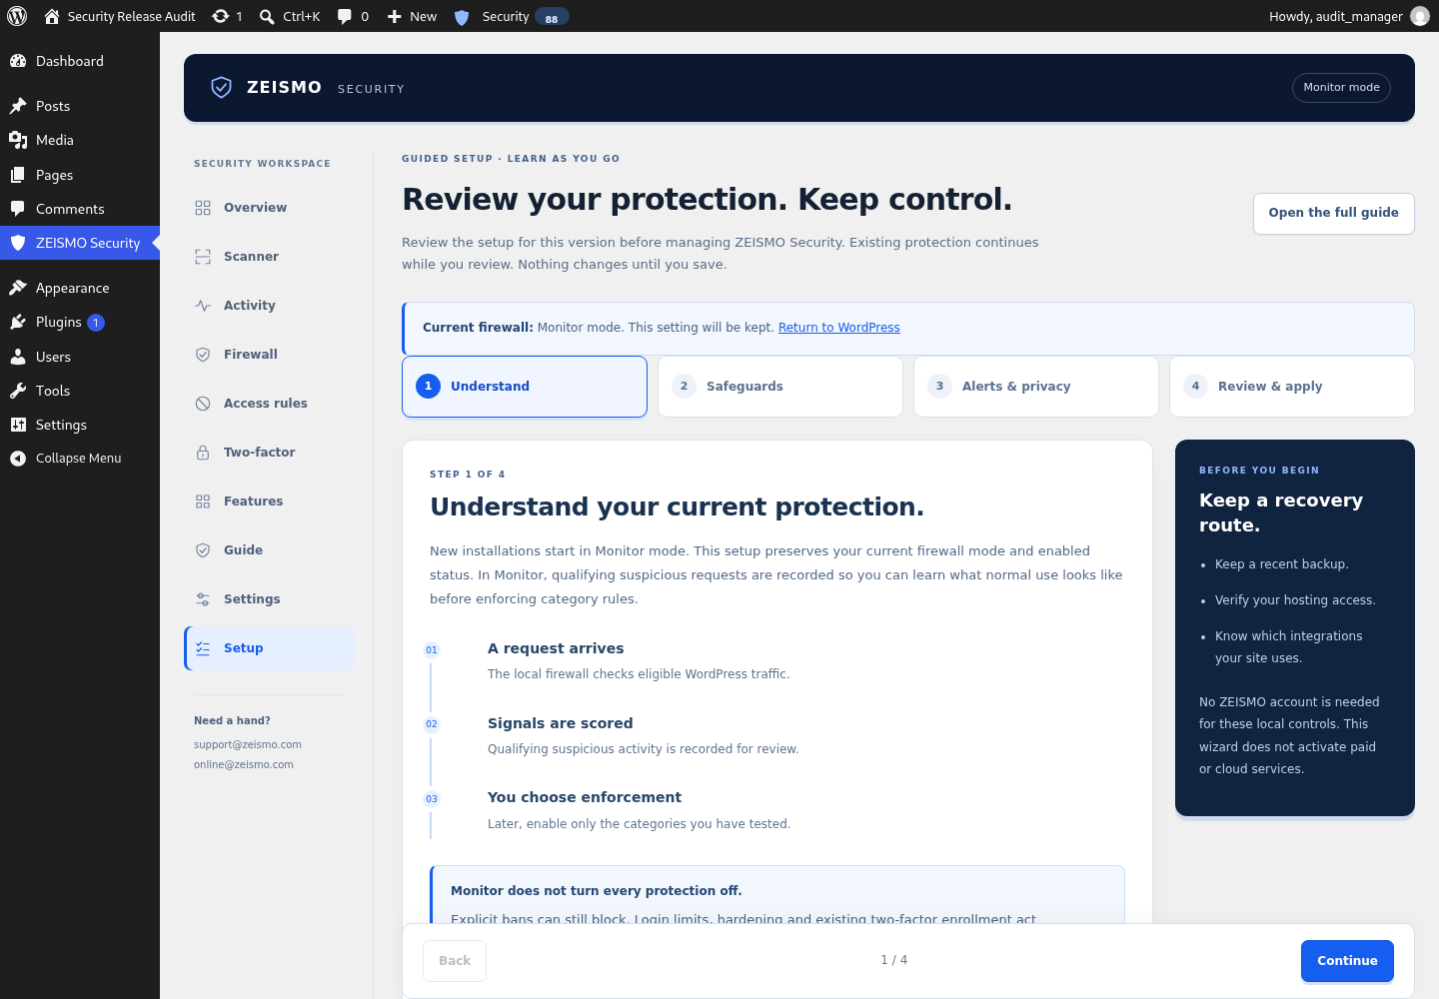Click the Tools wrench icon
The height and width of the screenshot is (999, 1439).
point(18,391)
